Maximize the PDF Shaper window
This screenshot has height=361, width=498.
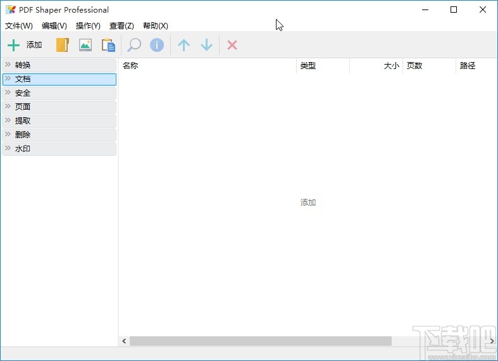click(x=454, y=10)
